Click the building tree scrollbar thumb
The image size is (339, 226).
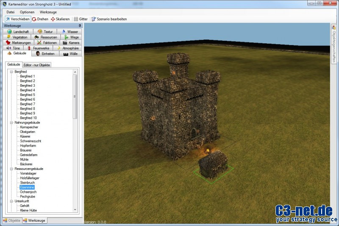75,96
